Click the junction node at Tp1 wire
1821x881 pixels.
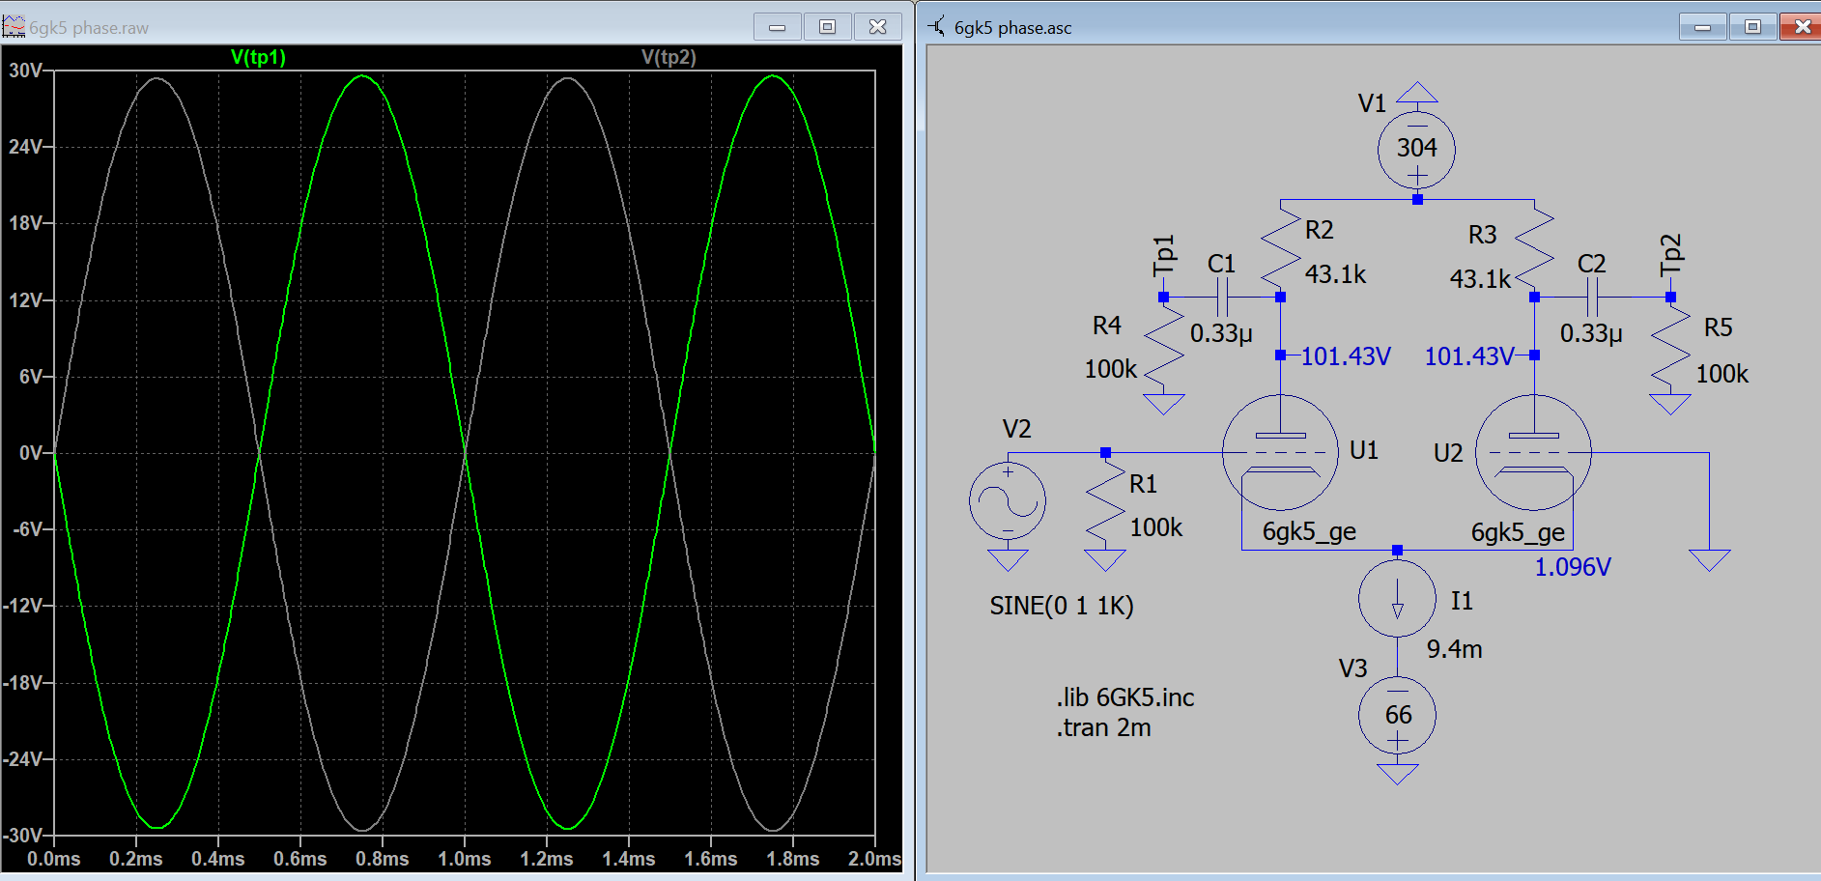pos(1164,298)
